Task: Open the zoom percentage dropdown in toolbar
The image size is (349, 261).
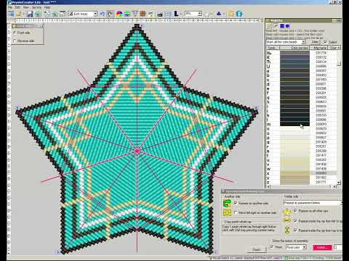Action: (x=199, y=14)
